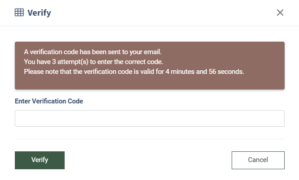Close the Verify dialog with X
Viewport: 299px width, 180px height.
pyautogui.click(x=280, y=13)
